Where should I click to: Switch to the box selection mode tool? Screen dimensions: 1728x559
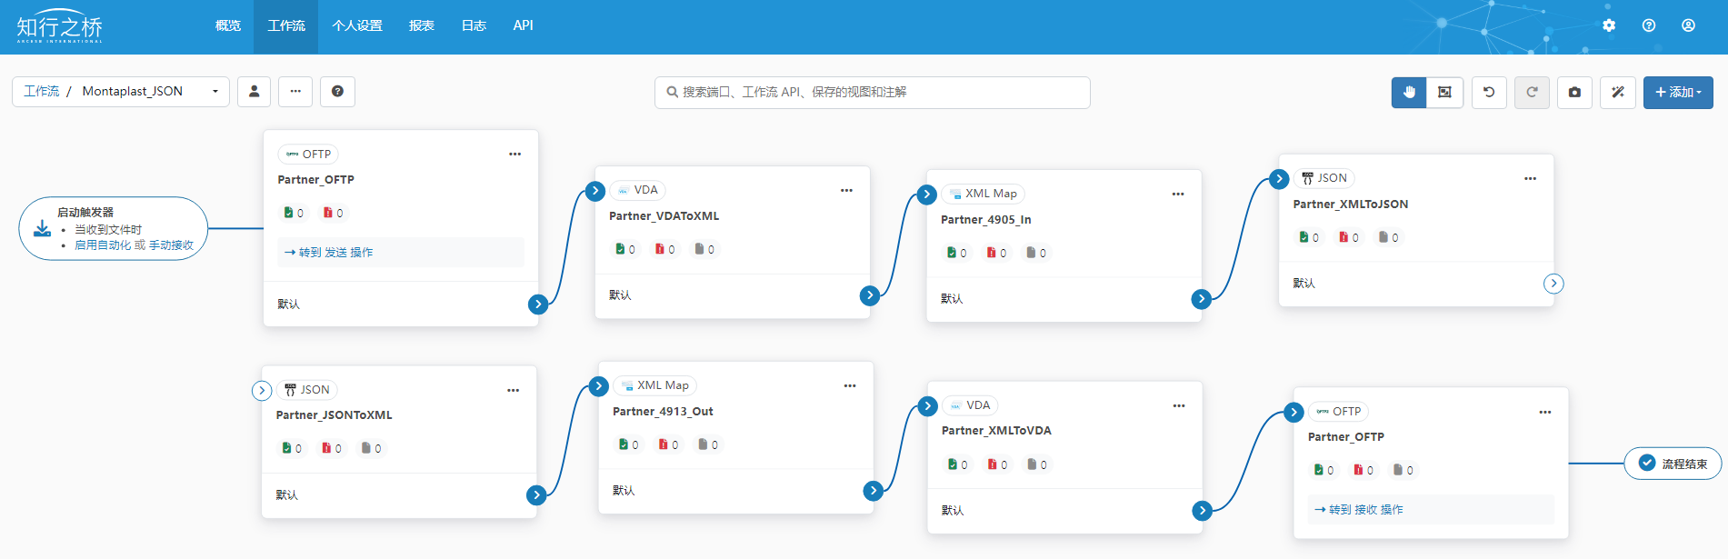tap(1444, 92)
